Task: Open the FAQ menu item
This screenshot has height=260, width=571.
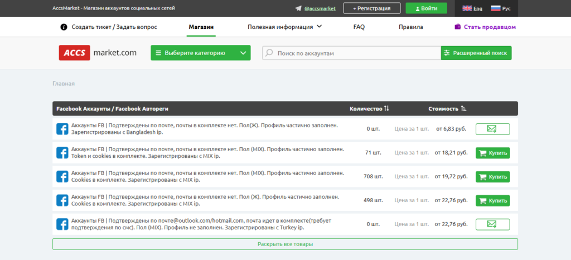Action: pos(359,27)
